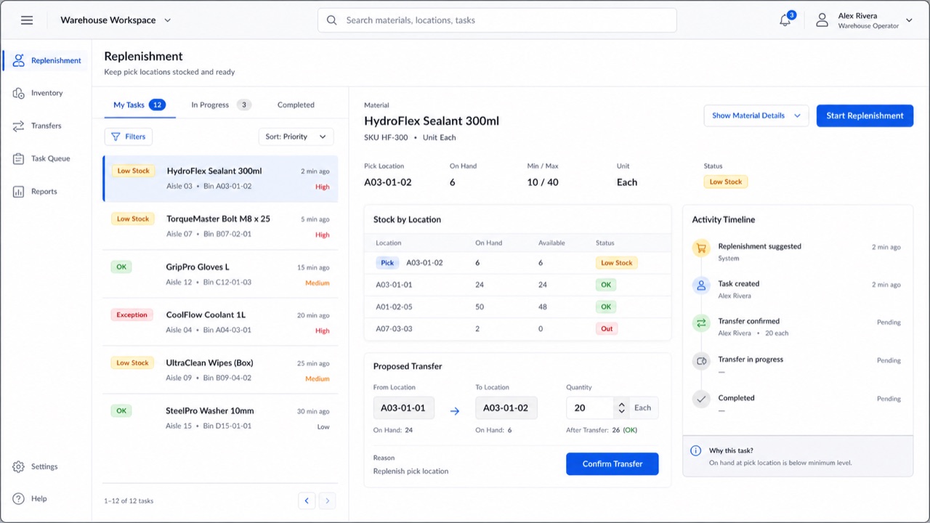
Task: Click the Filters funnel button
Action: [x=129, y=137]
